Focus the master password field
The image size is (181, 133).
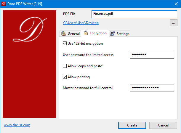pyautogui.click(x=152, y=88)
